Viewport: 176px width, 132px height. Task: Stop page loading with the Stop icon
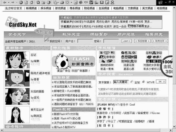coord(21,2)
